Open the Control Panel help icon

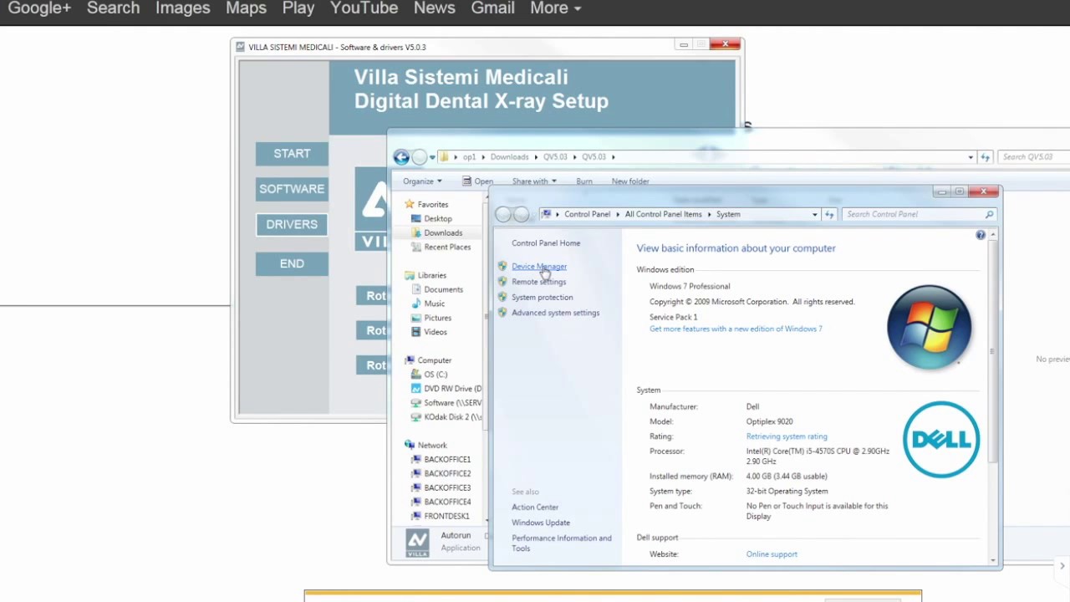[x=981, y=236]
